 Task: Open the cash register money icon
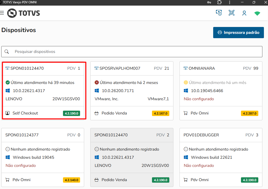[x=219, y=13]
